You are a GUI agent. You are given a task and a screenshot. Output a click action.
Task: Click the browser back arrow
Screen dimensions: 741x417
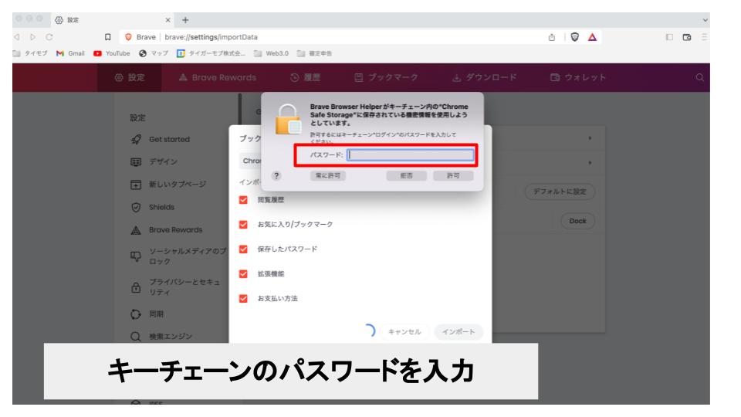point(17,37)
